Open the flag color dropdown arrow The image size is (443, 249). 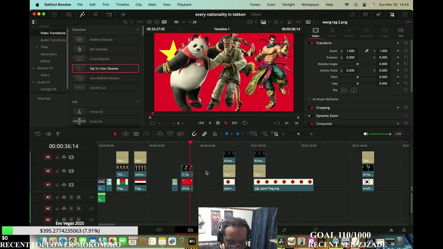click(231, 134)
